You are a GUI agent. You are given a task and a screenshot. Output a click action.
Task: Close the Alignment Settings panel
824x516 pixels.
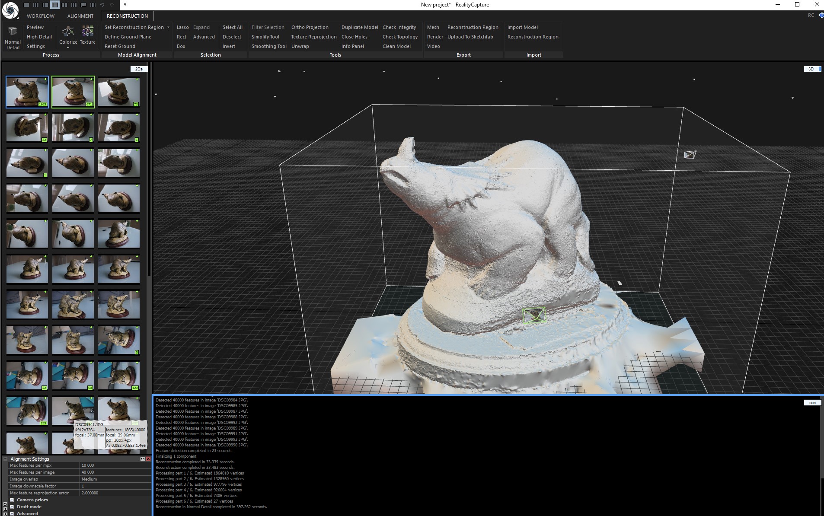(x=148, y=459)
